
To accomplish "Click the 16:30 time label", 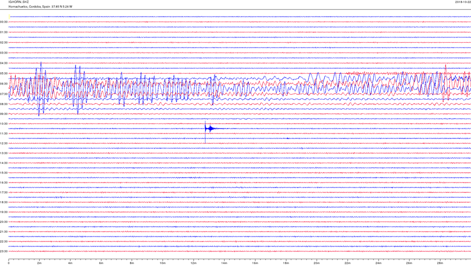I will [4, 183].
